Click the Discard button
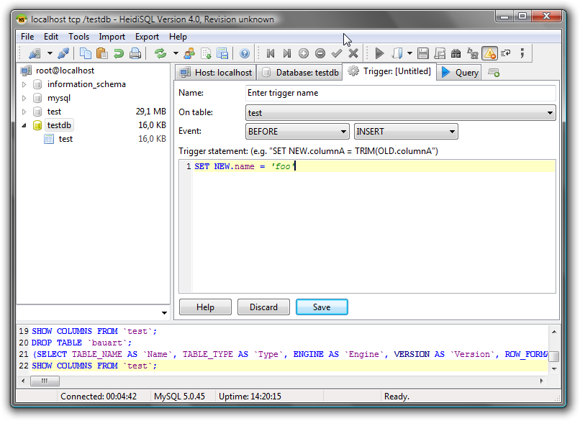580x421 pixels. point(263,307)
